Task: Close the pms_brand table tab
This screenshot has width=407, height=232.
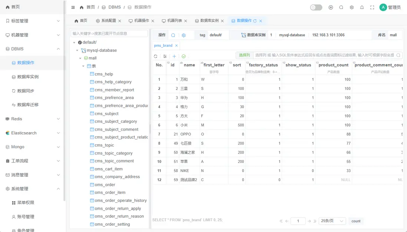Action: point(176,46)
